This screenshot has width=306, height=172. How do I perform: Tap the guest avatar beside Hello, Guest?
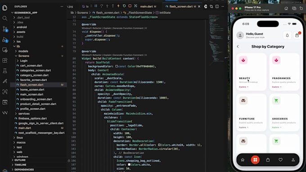[x=240, y=35]
